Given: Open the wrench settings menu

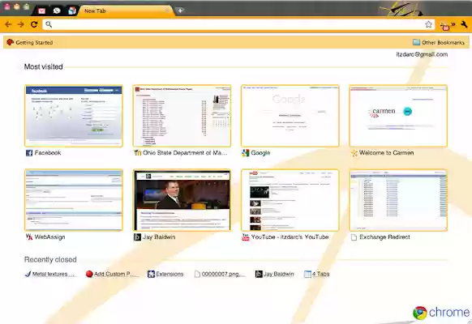Looking at the screenshot, I should pyautogui.click(x=464, y=24).
